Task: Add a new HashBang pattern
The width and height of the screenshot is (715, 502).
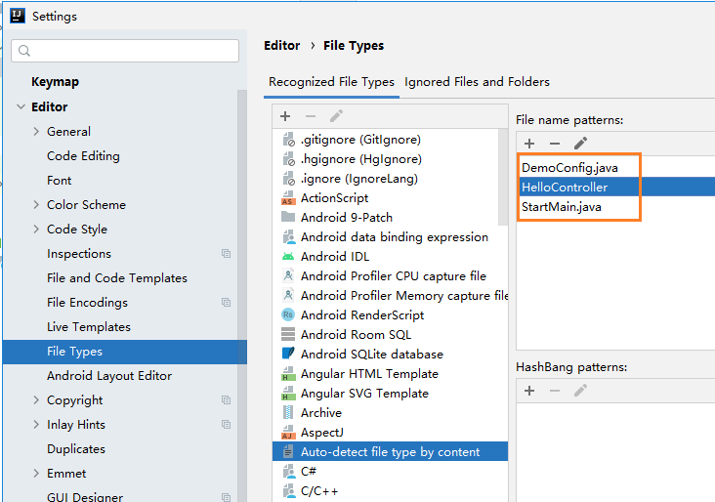Action: (x=529, y=391)
